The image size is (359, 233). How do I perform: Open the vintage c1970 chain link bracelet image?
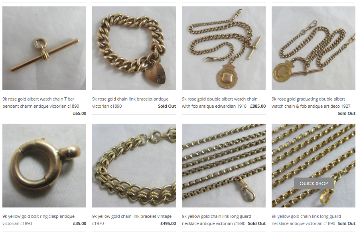134,166
